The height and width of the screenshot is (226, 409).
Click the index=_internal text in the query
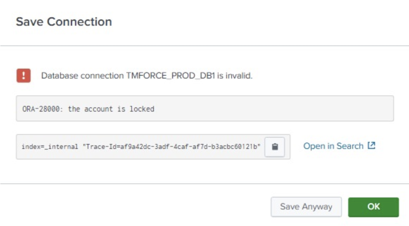pyautogui.click(x=49, y=146)
